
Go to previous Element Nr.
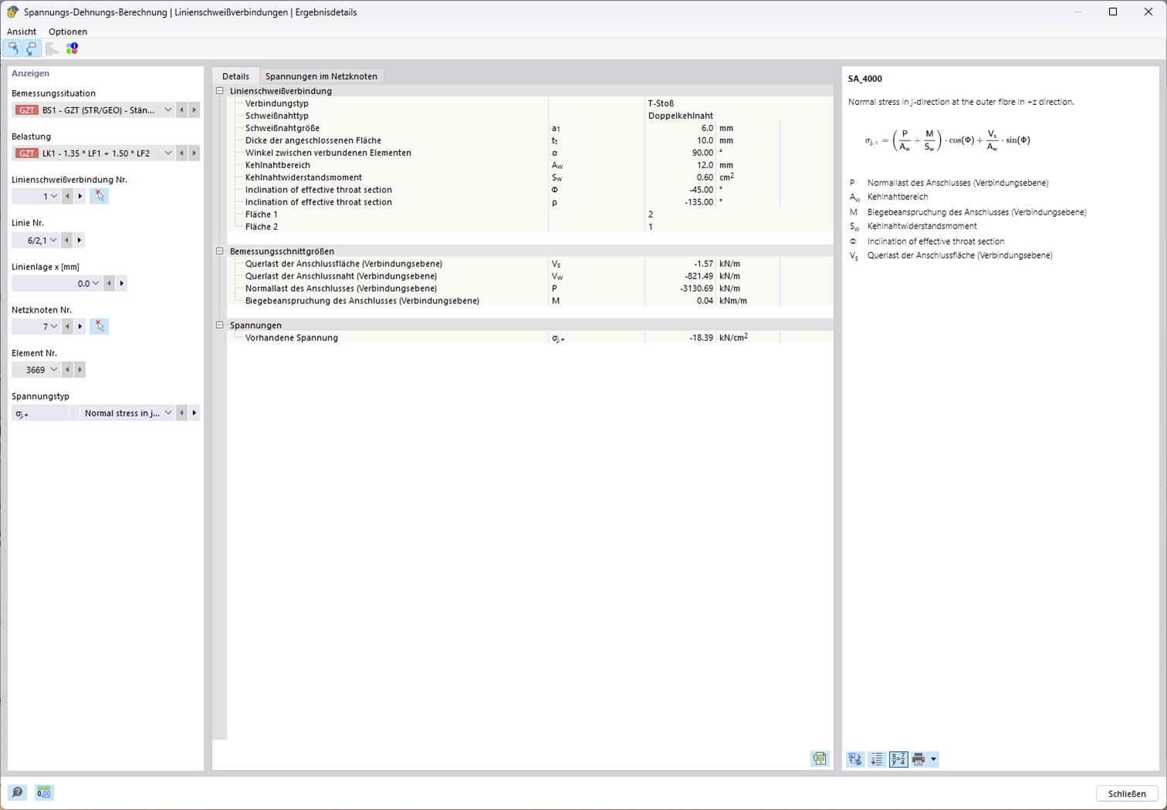(68, 370)
